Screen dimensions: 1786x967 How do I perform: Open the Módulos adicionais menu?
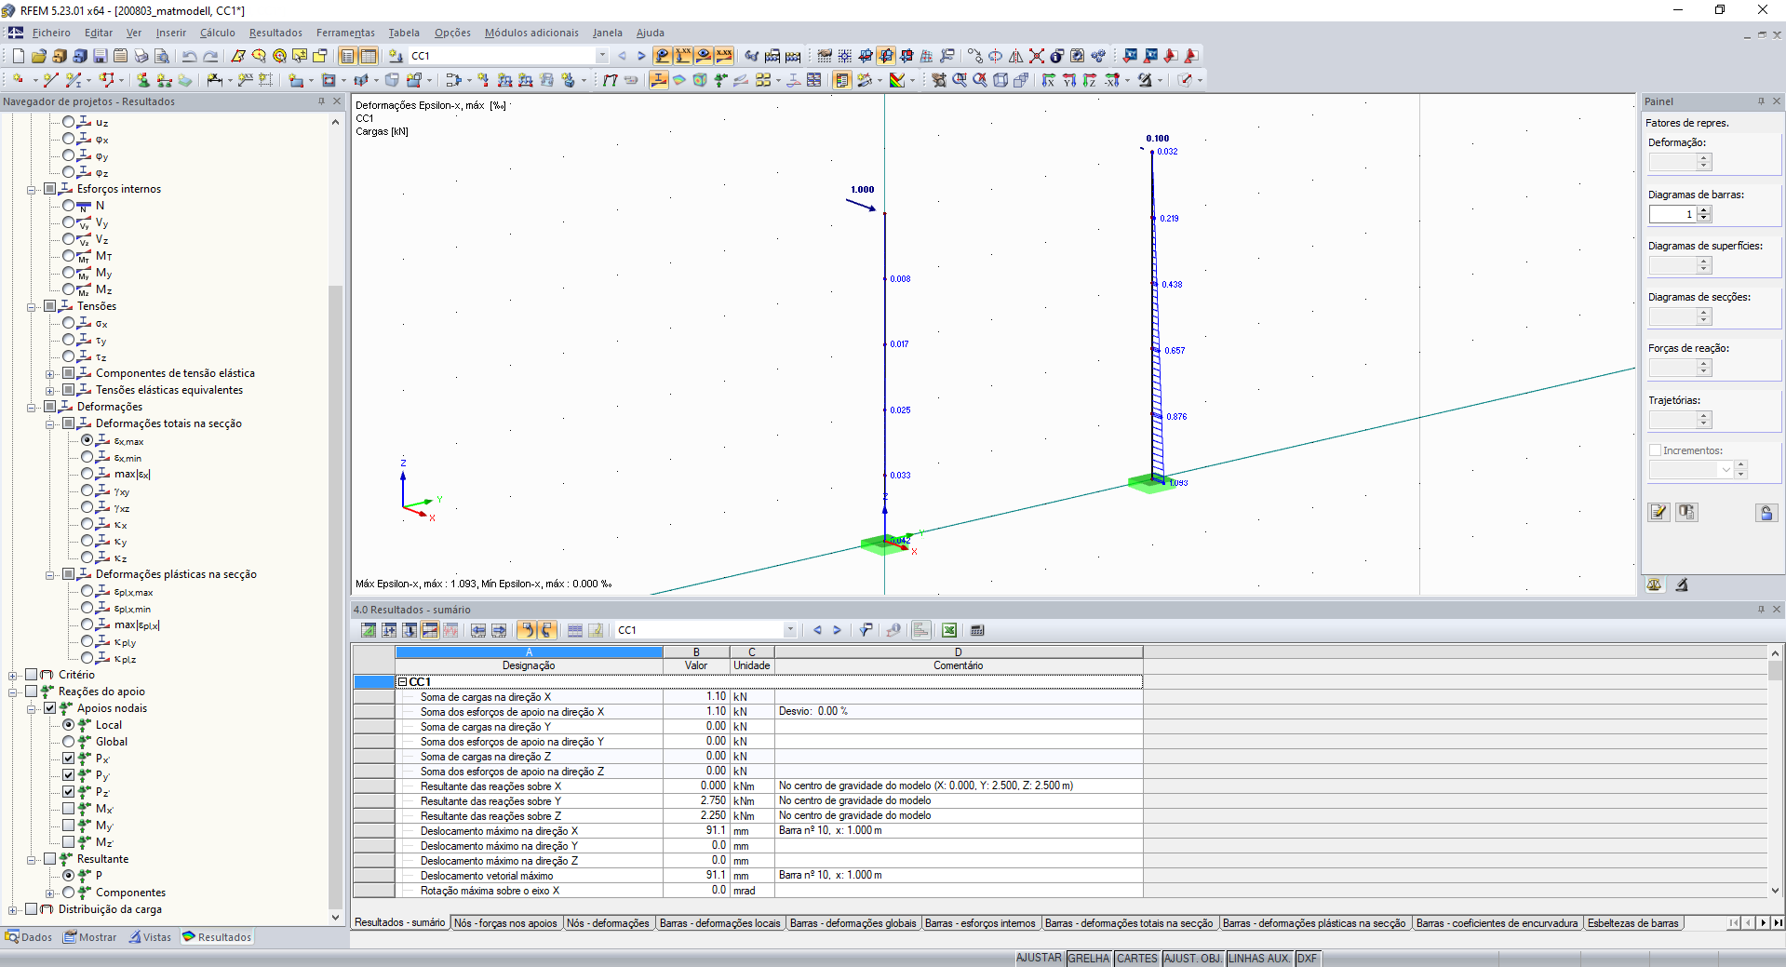click(531, 33)
